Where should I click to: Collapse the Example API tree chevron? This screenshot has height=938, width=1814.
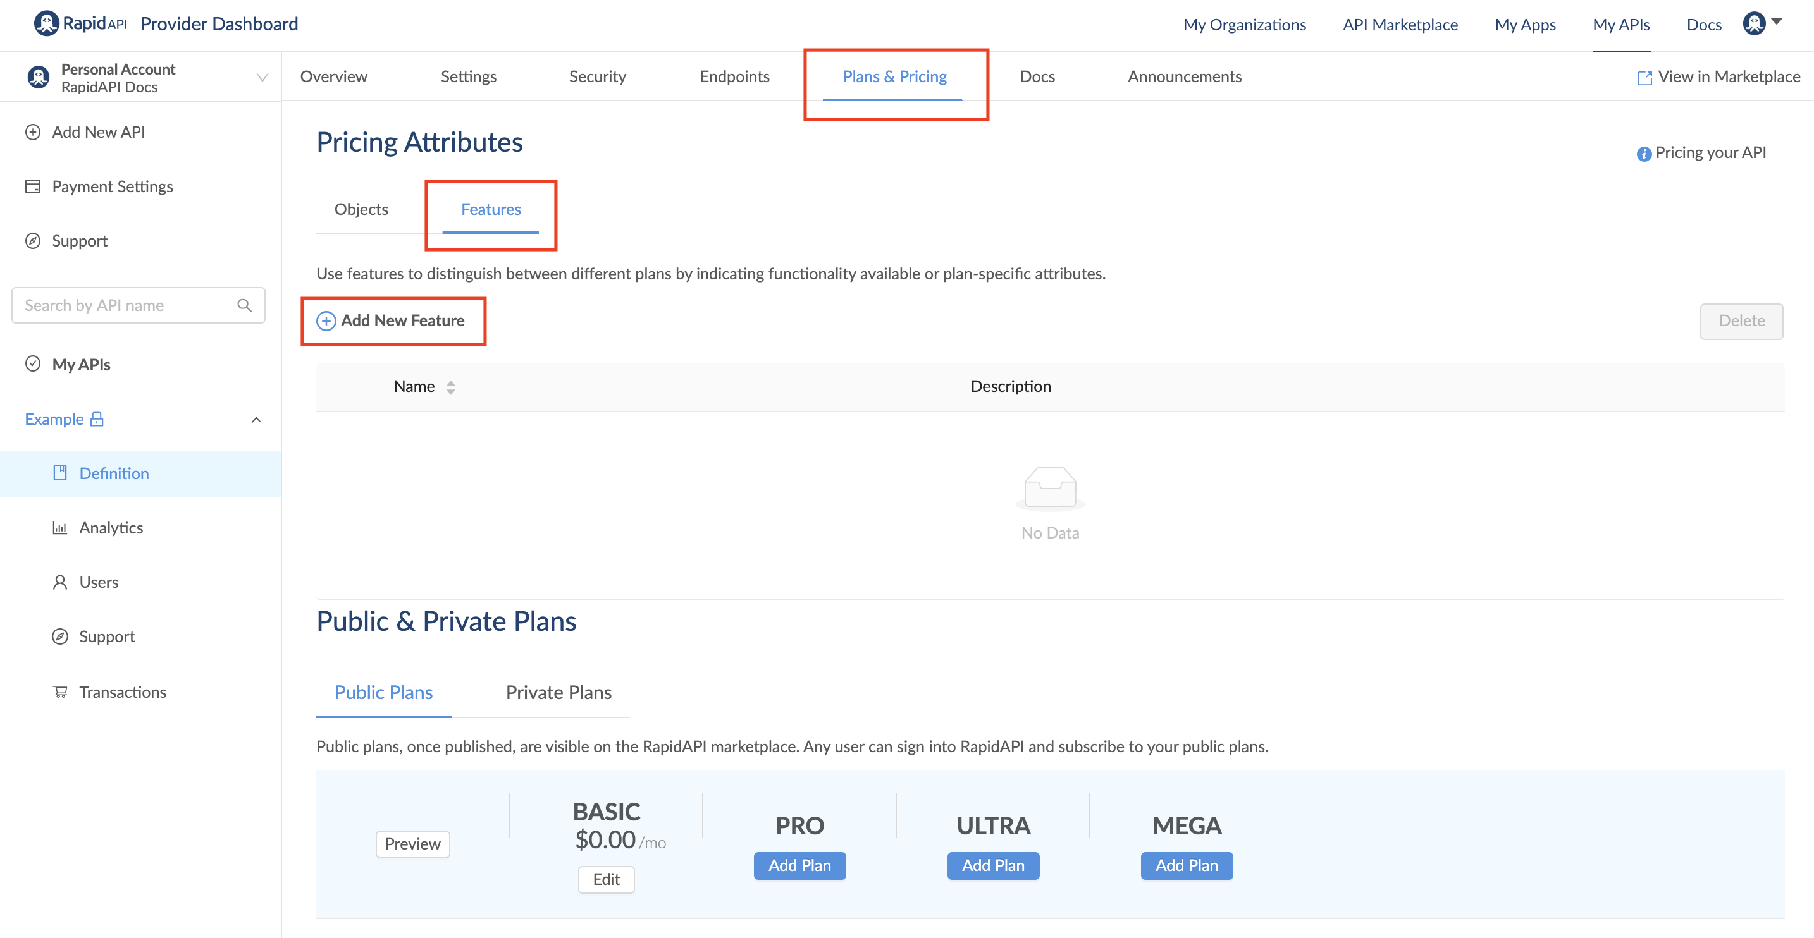pos(256,420)
